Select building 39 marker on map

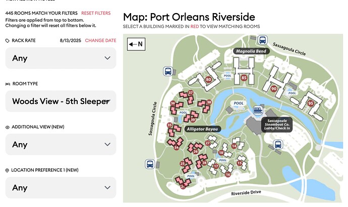(x=193, y=120)
